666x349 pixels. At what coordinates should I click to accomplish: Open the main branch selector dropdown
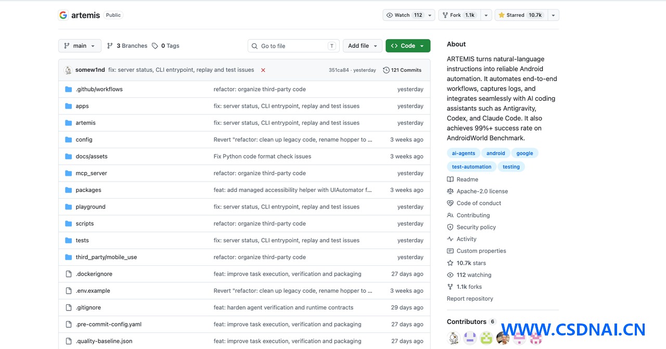(x=80, y=46)
